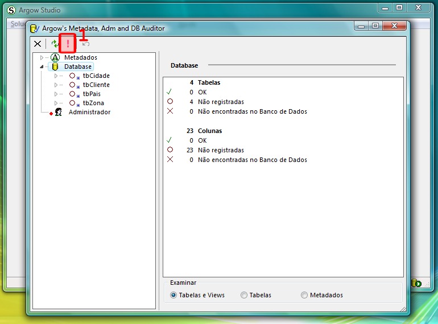Screen dimensions: 438x324
Task: Click the circle status icon beside tbZona
Action: 72,103
